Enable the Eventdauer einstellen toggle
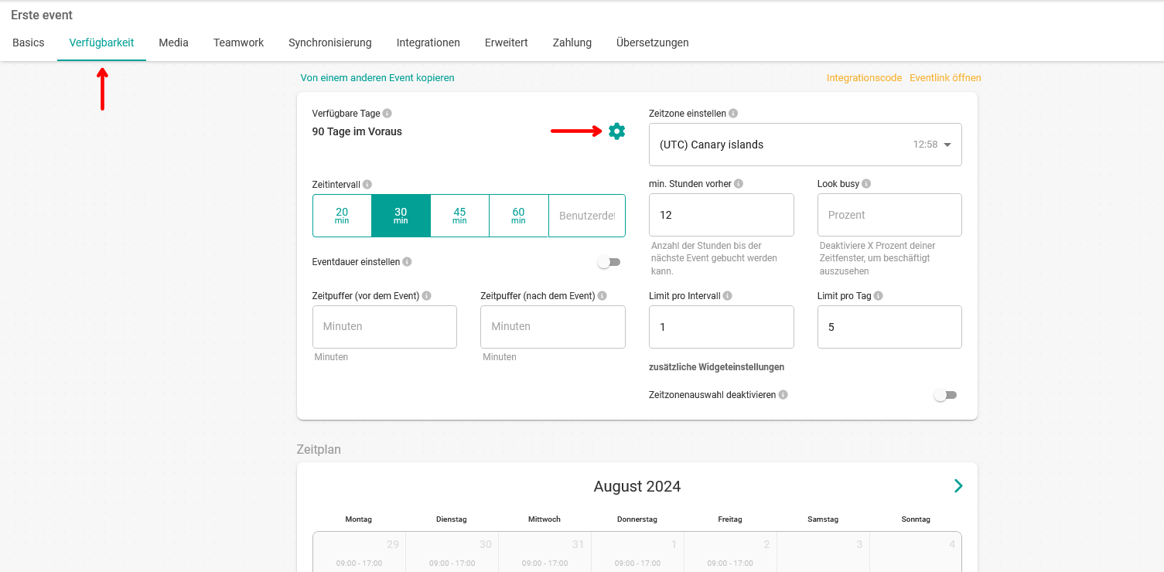 coord(609,262)
